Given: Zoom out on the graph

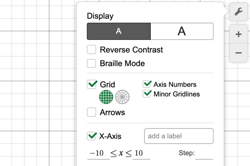Looking at the screenshot, I should (x=238, y=53).
